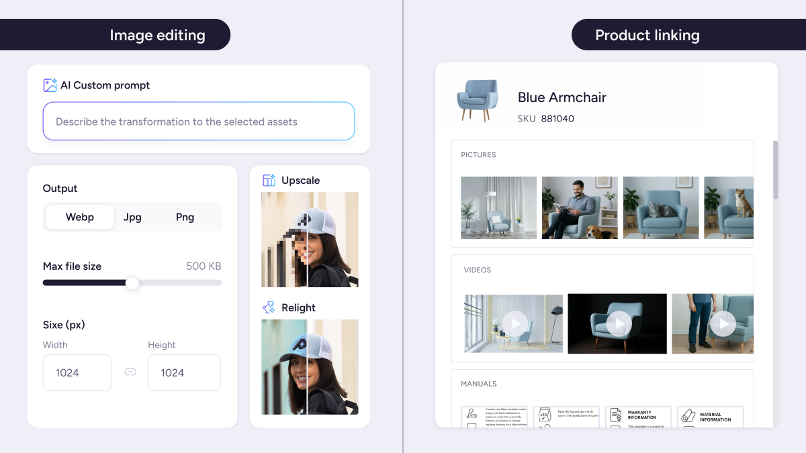Viewport: 806px width, 453px height.
Task: Click the Max file size label
Action: tap(72, 266)
